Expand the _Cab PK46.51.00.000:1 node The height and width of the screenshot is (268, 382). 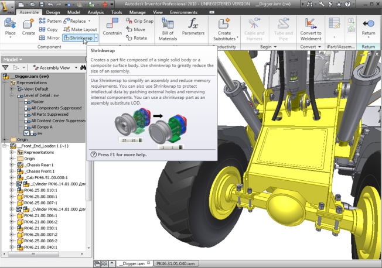12,177
